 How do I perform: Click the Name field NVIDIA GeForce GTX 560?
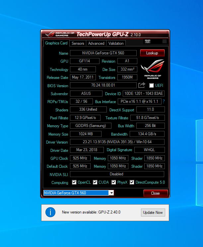(x=103, y=53)
